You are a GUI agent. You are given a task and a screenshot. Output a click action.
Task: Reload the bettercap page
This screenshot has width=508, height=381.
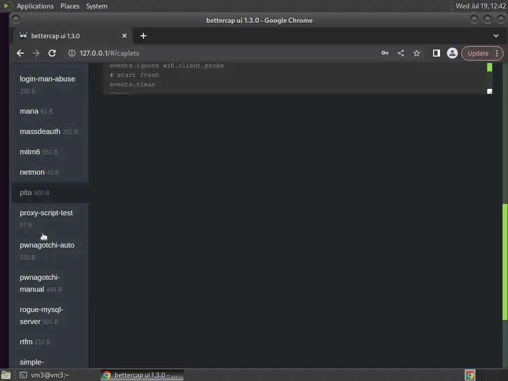[52, 53]
